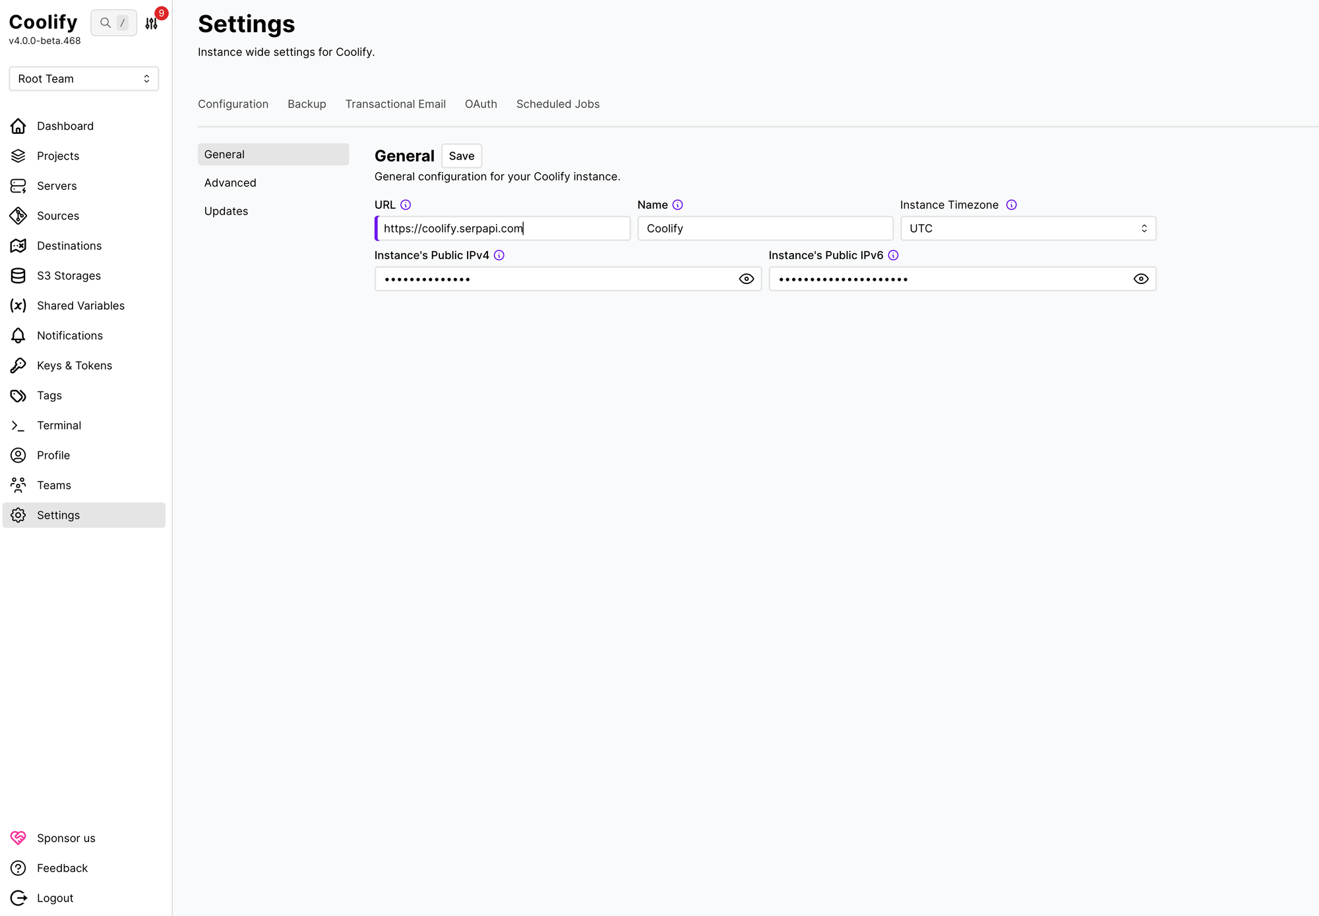Expand the search shortcut box

pos(113,22)
